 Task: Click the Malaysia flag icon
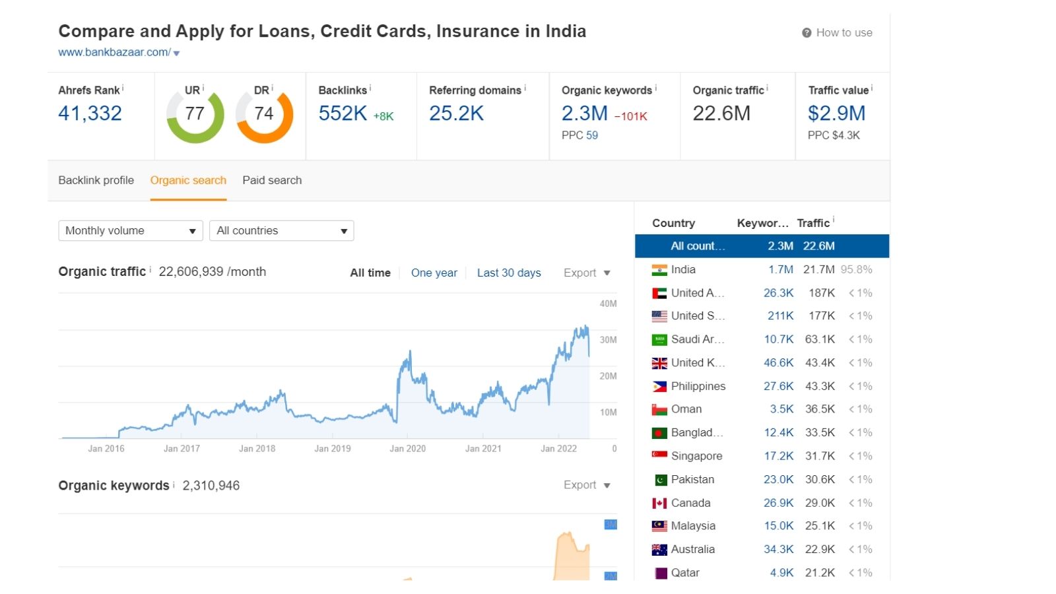(659, 526)
